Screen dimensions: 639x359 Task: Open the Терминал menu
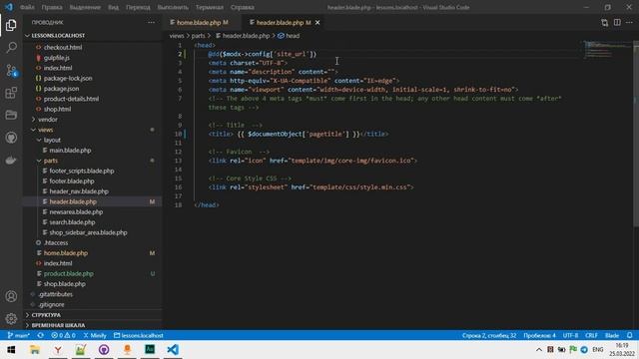click(210, 7)
